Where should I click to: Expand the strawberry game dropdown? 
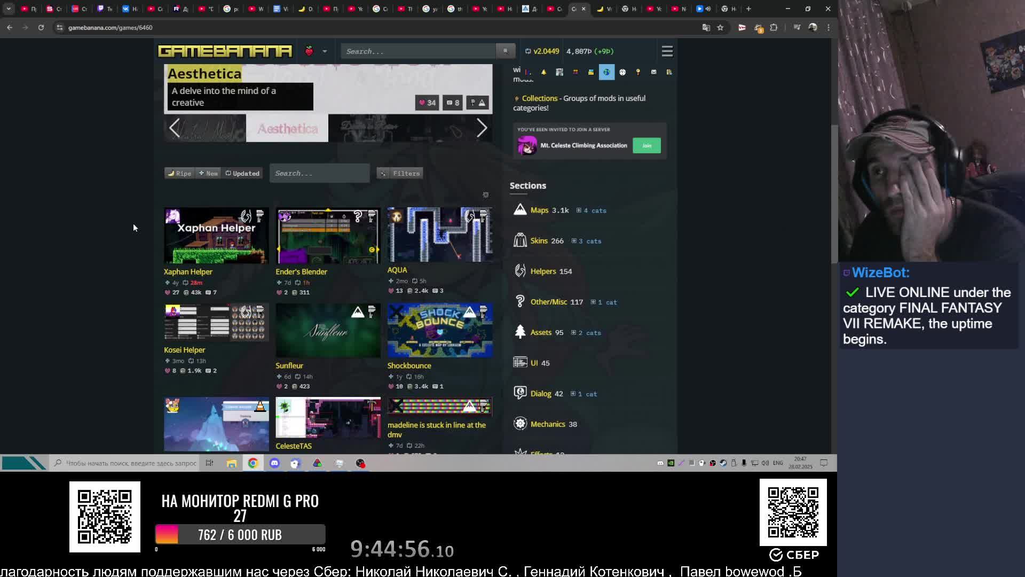coord(324,51)
